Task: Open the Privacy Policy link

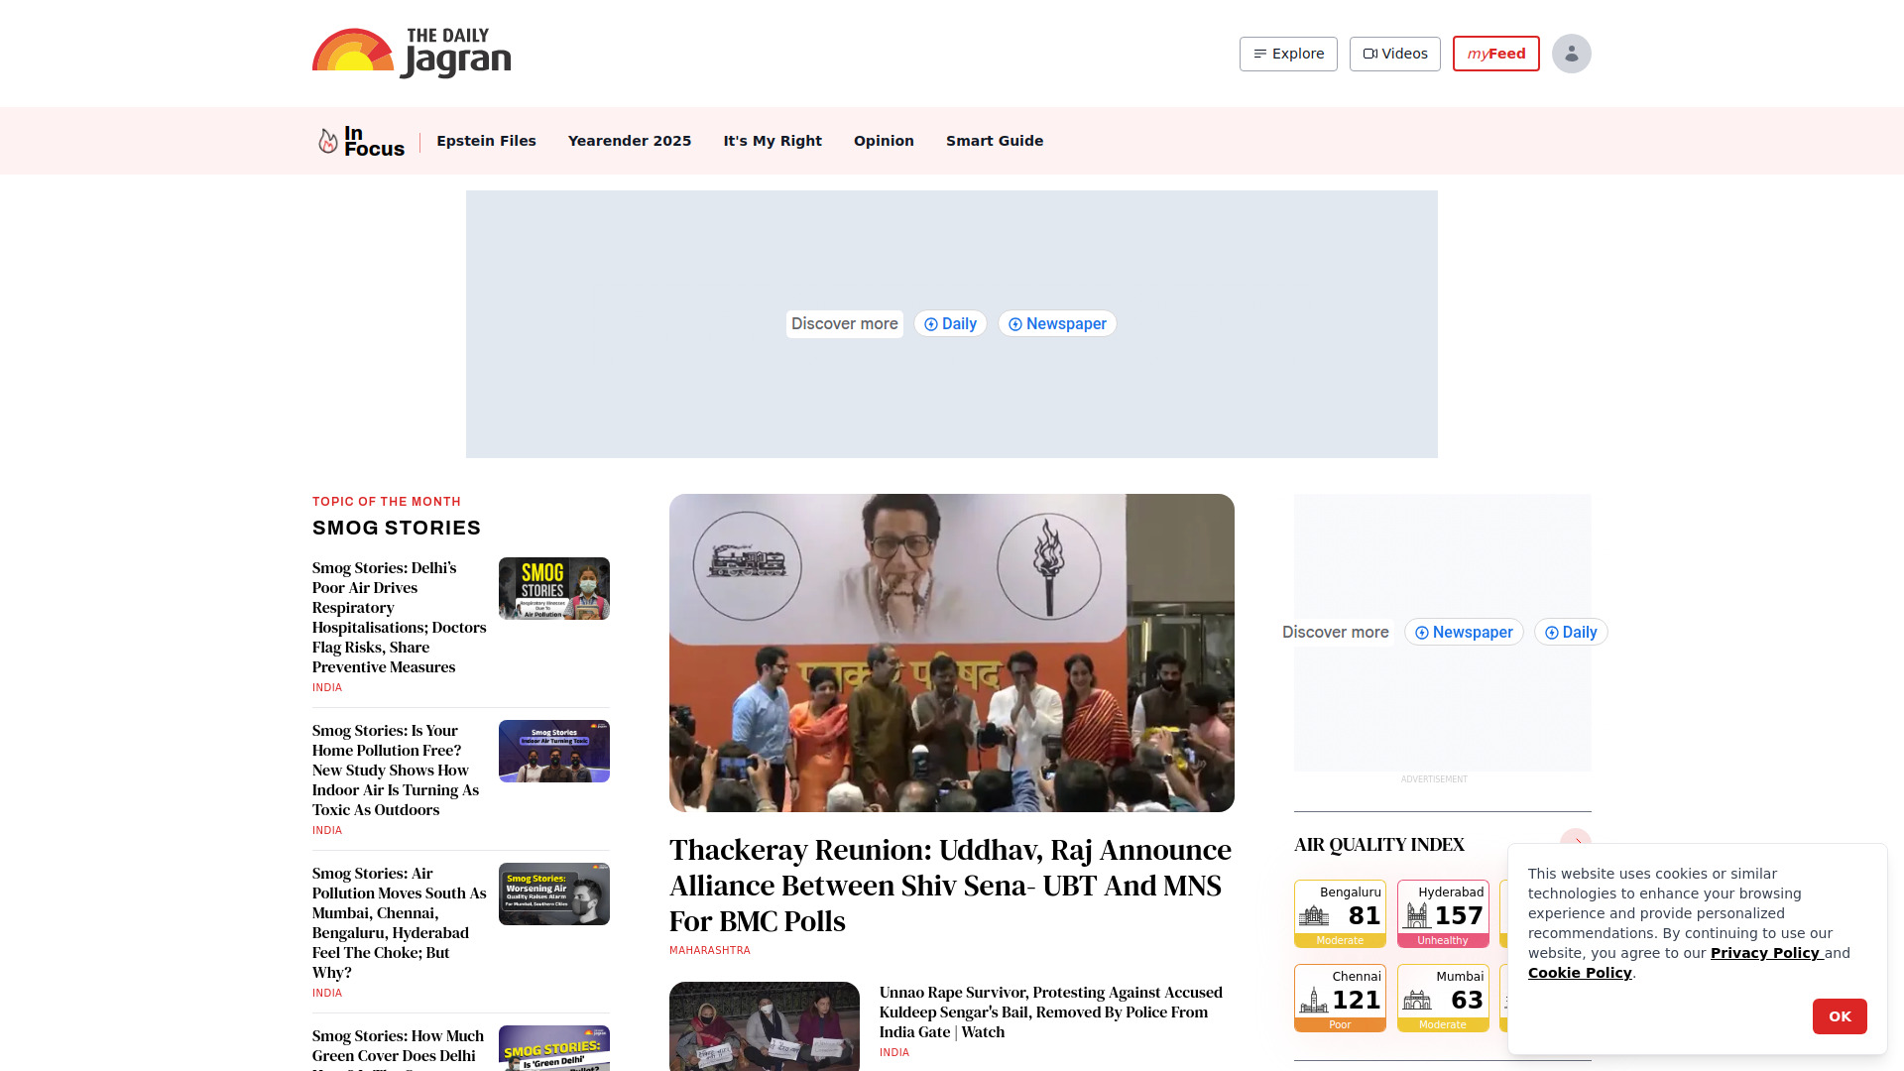Action: (1765, 953)
